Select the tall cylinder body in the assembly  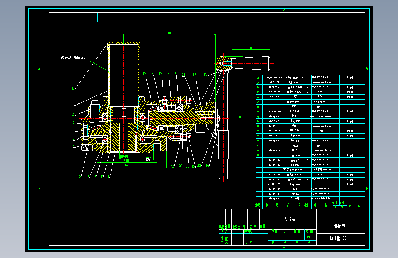(x=123, y=74)
